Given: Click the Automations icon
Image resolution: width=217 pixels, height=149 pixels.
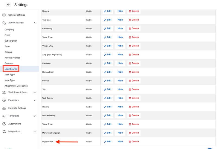Looking at the screenshot, I should 4,124.
